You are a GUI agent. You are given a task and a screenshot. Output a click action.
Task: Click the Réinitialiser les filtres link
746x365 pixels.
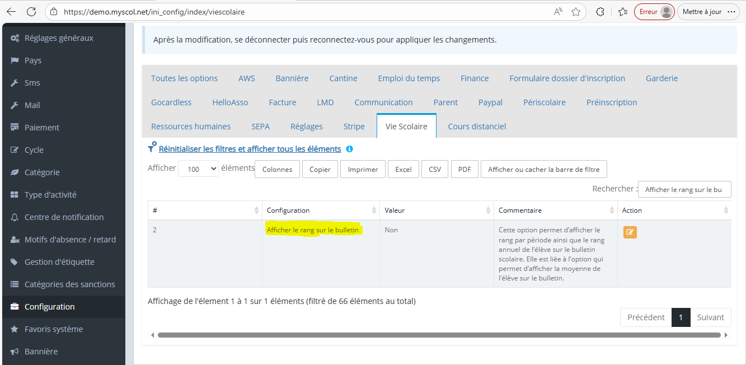pyautogui.click(x=250, y=149)
